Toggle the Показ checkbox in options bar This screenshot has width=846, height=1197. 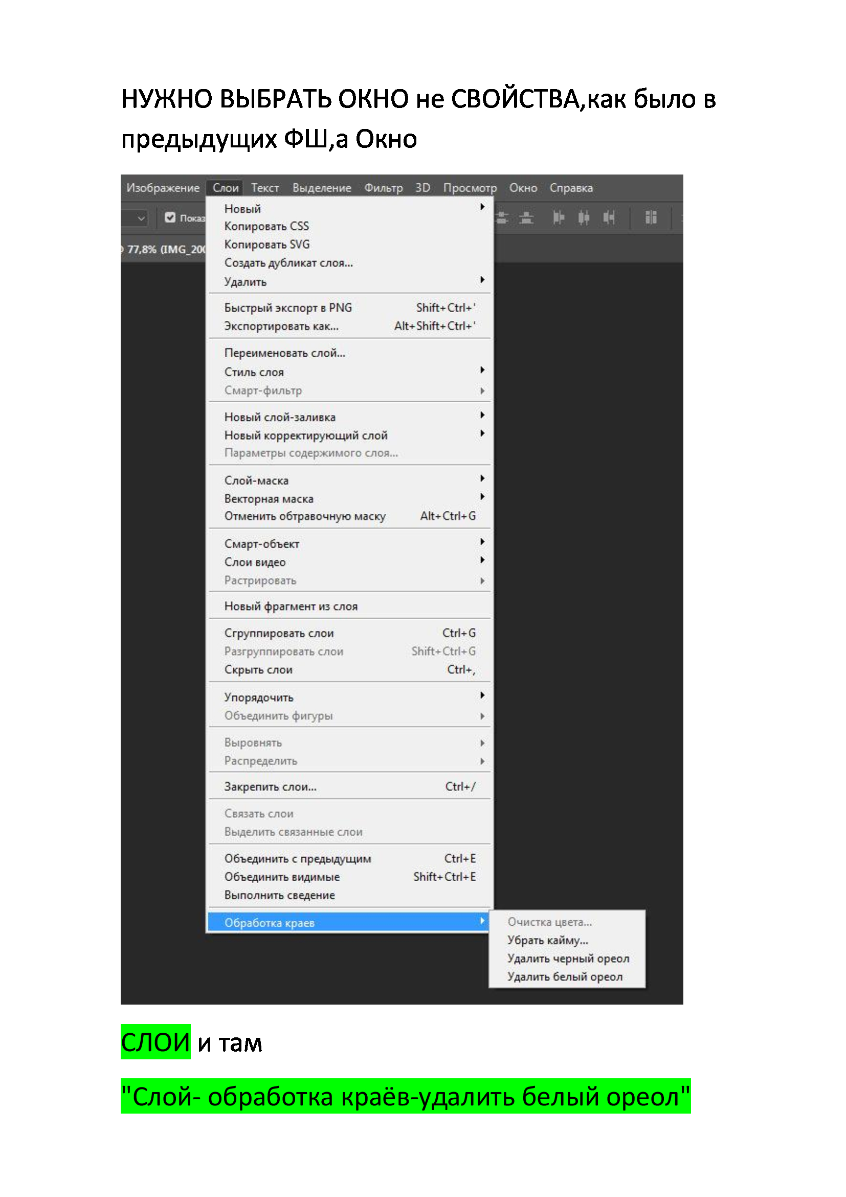coord(170,217)
